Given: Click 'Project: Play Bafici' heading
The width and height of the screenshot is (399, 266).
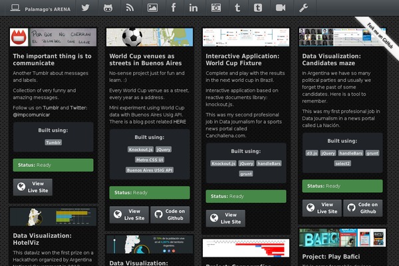Looking at the screenshot, I should coord(331,257).
